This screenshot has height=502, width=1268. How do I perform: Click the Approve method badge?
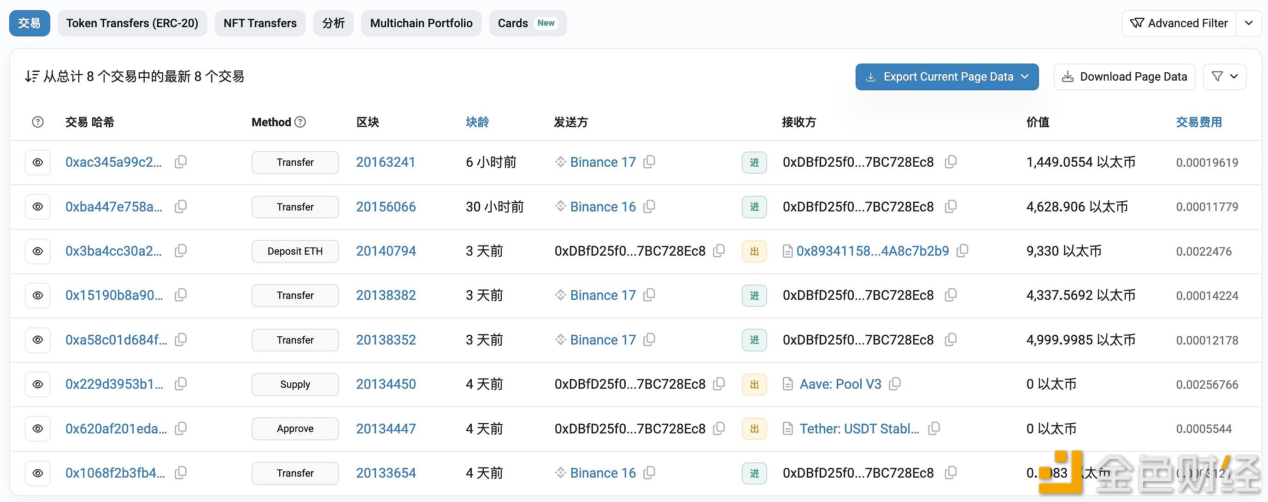295,429
